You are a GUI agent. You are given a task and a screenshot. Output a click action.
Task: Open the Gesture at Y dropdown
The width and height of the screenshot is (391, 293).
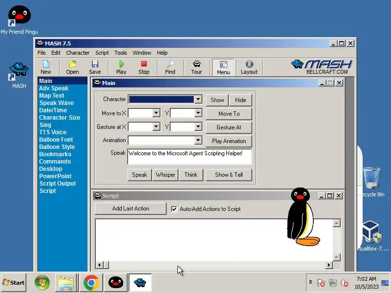(198, 126)
